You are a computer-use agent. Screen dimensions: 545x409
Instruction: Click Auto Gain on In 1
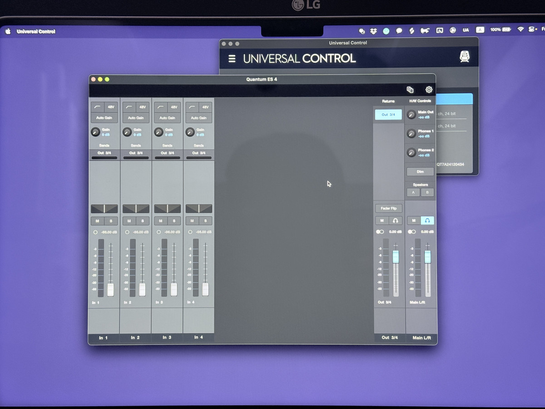(104, 118)
